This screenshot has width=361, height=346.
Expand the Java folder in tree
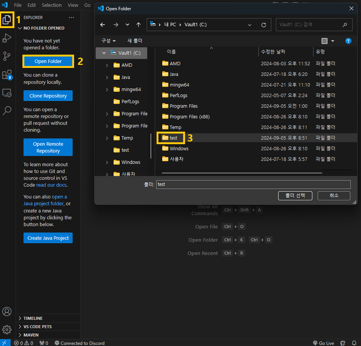(x=107, y=77)
